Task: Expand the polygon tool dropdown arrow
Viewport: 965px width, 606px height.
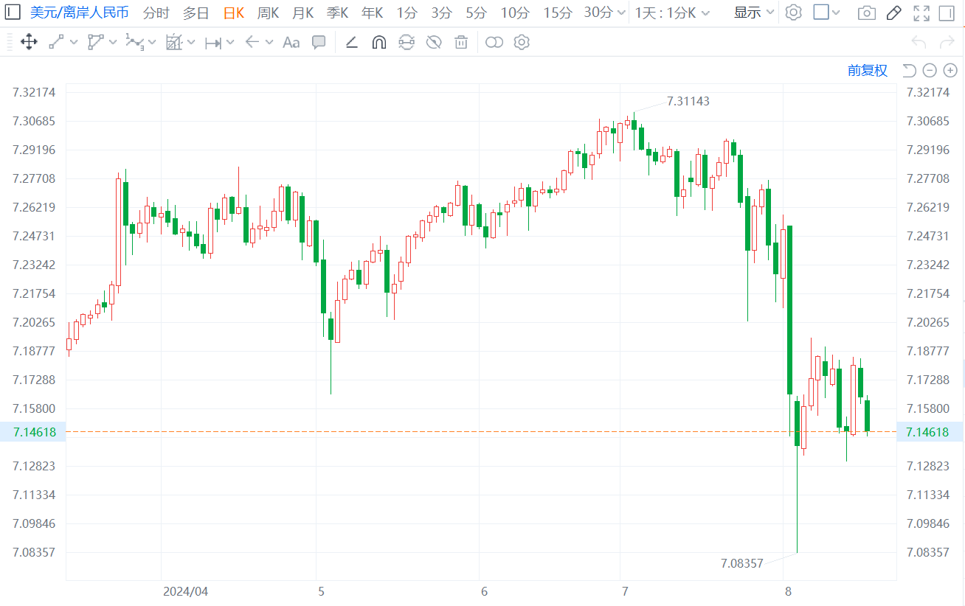Action: pyautogui.click(x=113, y=43)
